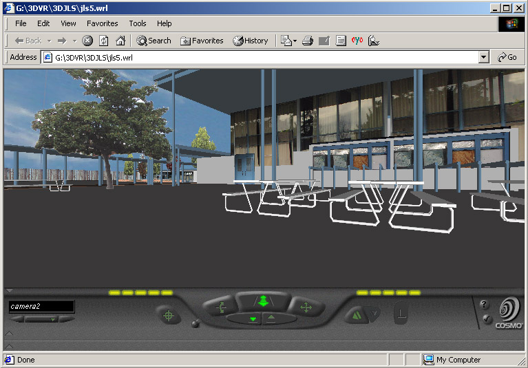Click the Done status text
The width and height of the screenshot is (528, 368).
coord(26,360)
